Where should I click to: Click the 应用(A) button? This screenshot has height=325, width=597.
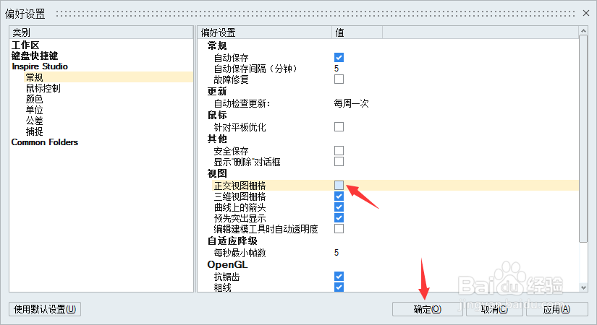(x=556, y=309)
